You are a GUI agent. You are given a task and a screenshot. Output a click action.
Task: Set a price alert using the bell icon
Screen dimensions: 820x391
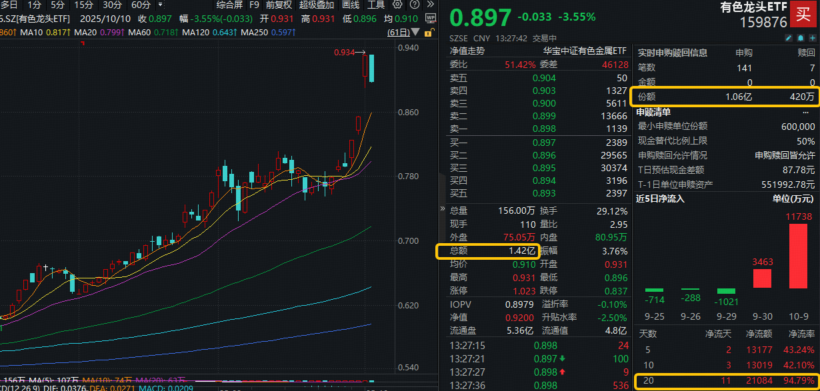(x=801, y=38)
